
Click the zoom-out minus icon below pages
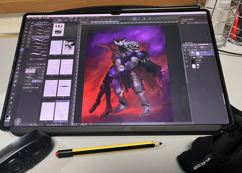click(x=49, y=124)
